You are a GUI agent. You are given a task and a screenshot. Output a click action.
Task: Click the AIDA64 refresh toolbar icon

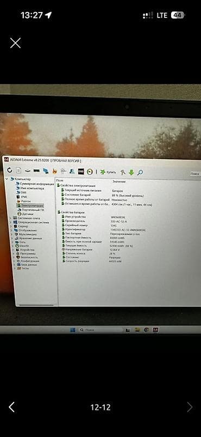click(10, 170)
